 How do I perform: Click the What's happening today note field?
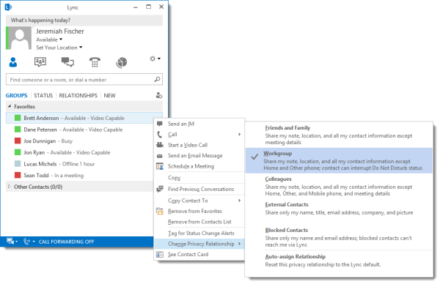pyautogui.click(x=84, y=20)
